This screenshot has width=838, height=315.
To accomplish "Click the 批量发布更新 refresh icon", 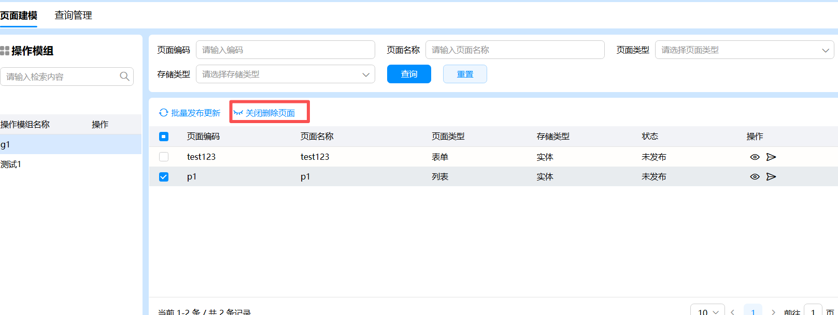I will pos(164,113).
